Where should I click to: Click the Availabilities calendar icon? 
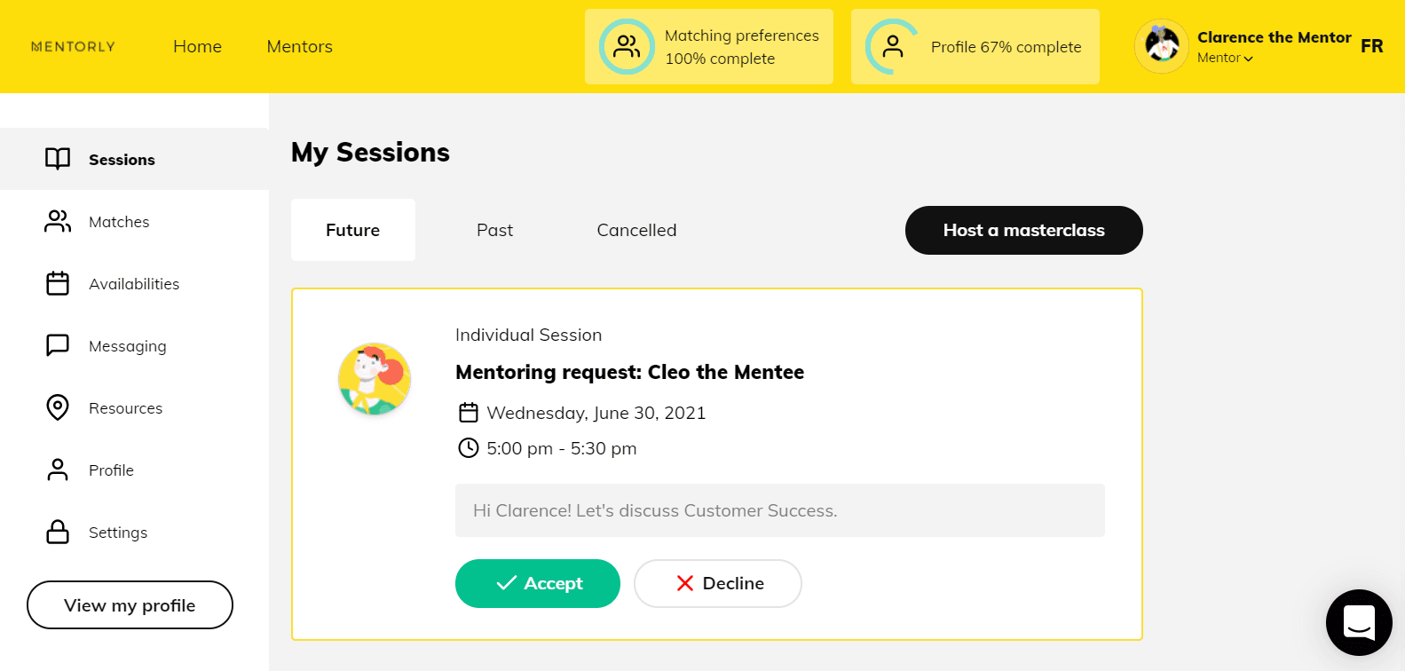(58, 283)
